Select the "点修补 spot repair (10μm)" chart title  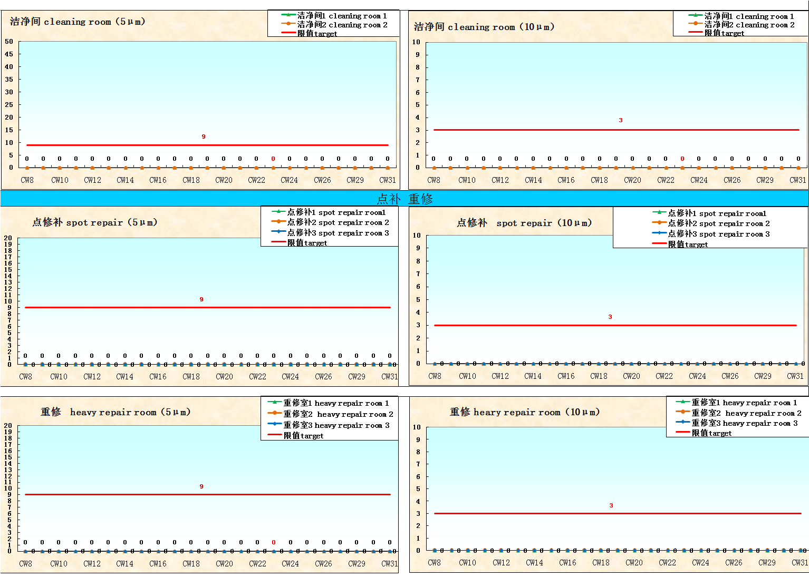click(x=524, y=223)
